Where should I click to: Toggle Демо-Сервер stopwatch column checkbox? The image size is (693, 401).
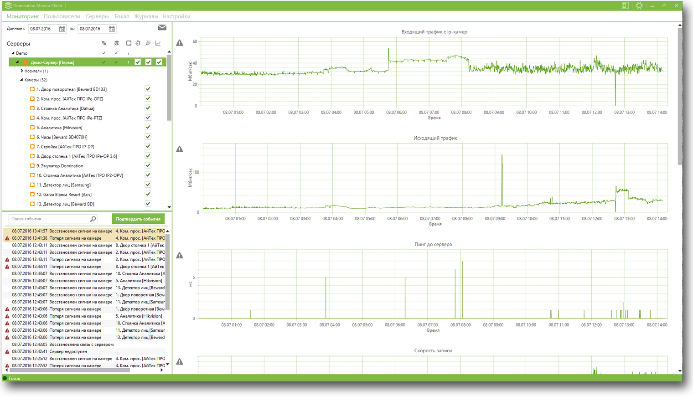pyautogui.click(x=138, y=62)
